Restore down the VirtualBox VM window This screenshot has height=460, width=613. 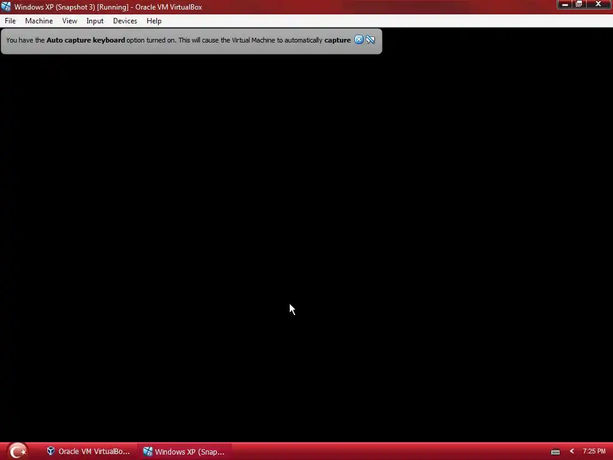(x=579, y=4)
